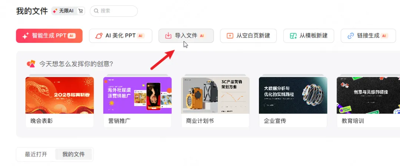The height and width of the screenshot is (166, 400).
Task: Choose the 企业宣传 template card
Action: tap(293, 102)
